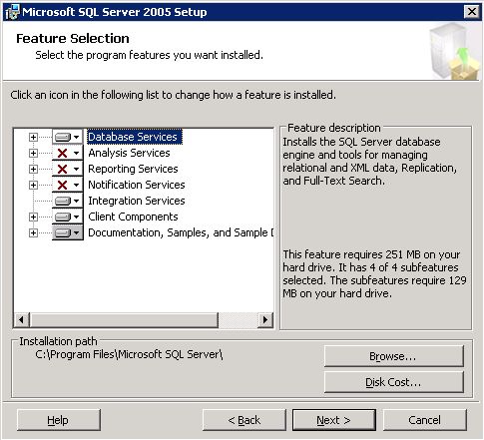This screenshot has height=440, width=484.
Task: Click the Browse... button
Action: pyautogui.click(x=393, y=356)
